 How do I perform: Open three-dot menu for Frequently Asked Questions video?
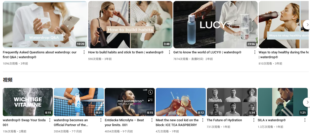click(x=84, y=52)
